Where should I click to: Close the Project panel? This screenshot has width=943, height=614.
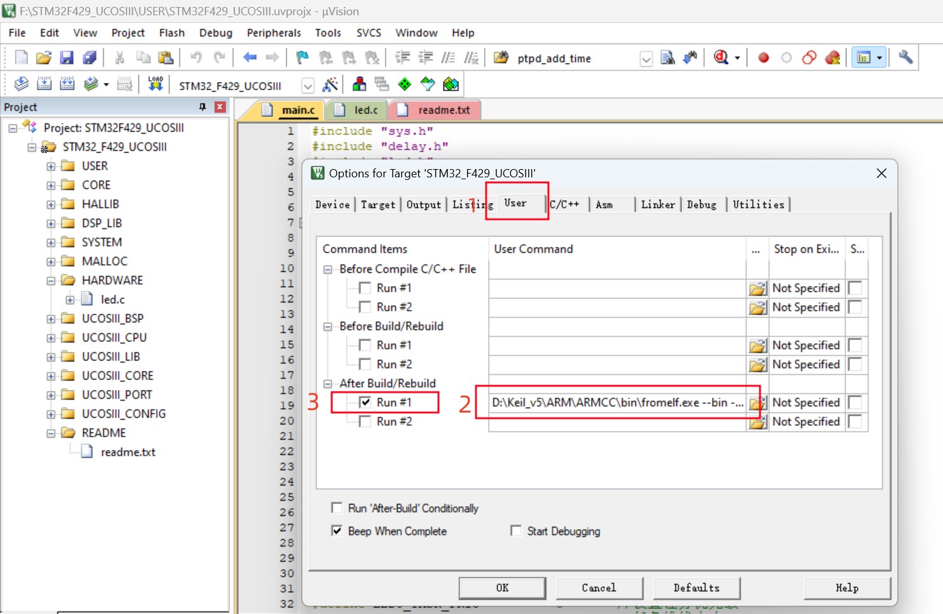tap(220, 107)
